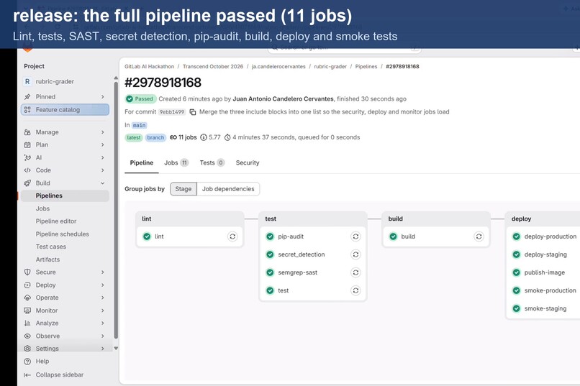
Task: Click the 11 jobs count
Action: pos(183,137)
